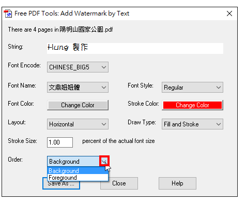Select Foreground in the Order list
Image resolution: width=246 pixels, height=202 pixels.
coord(78,178)
